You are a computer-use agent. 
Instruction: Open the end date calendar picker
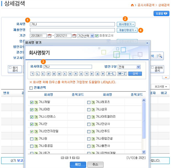pyautogui.click(x=74, y=36)
